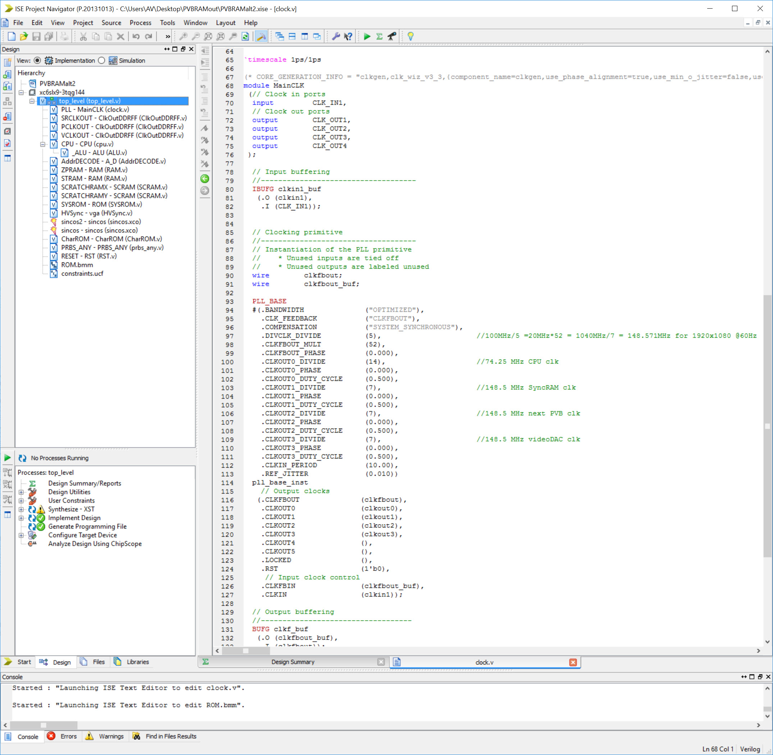This screenshot has width=773, height=755.
Task: Click the wrench preferences toolbar icon
Action: [x=335, y=36]
